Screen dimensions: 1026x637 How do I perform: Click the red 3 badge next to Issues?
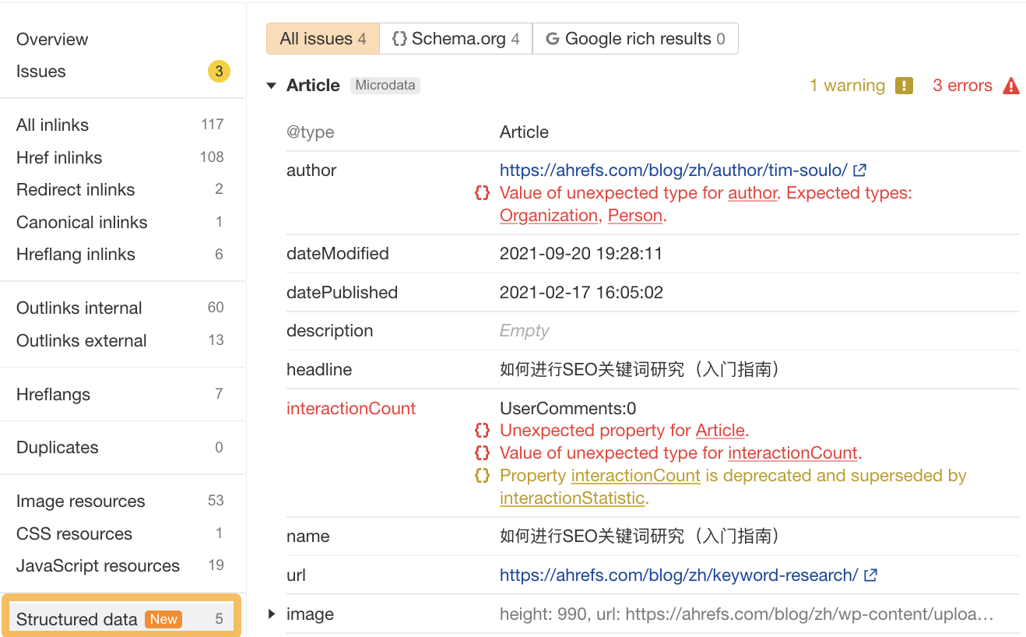(218, 71)
